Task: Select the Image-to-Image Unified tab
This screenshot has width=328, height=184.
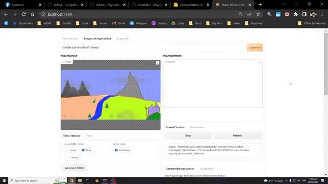Action: pos(97,39)
